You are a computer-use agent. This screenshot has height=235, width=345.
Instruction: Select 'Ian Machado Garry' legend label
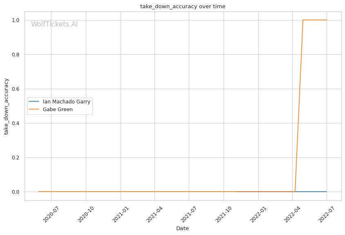pos(66,101)
